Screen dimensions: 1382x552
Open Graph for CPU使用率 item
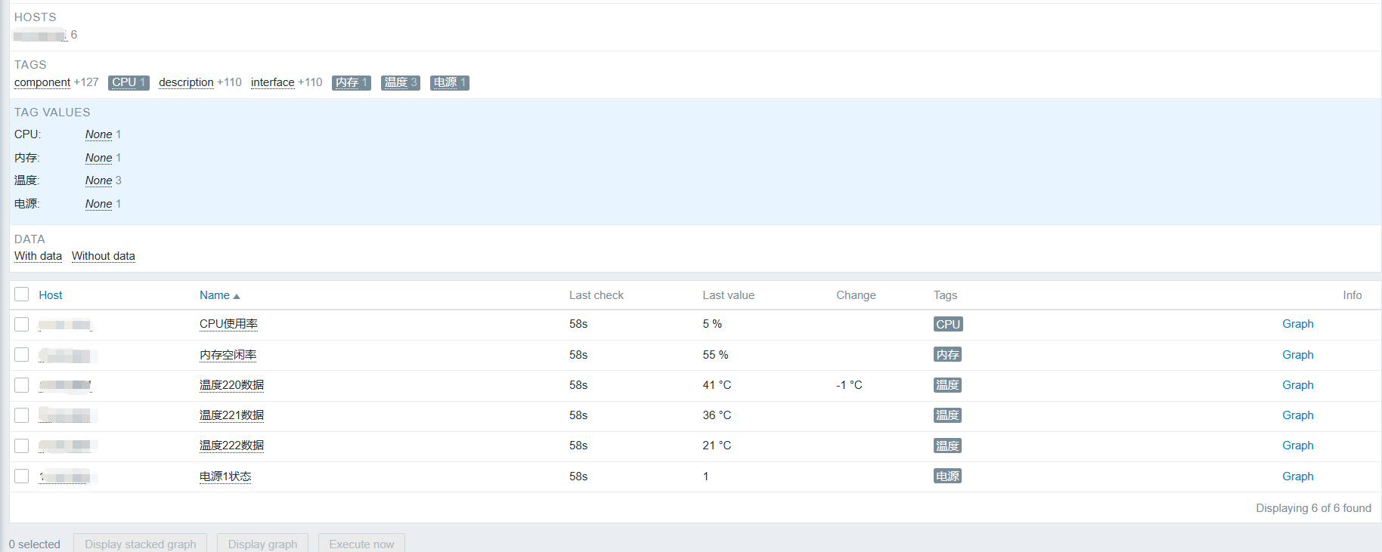point(1297,324)
